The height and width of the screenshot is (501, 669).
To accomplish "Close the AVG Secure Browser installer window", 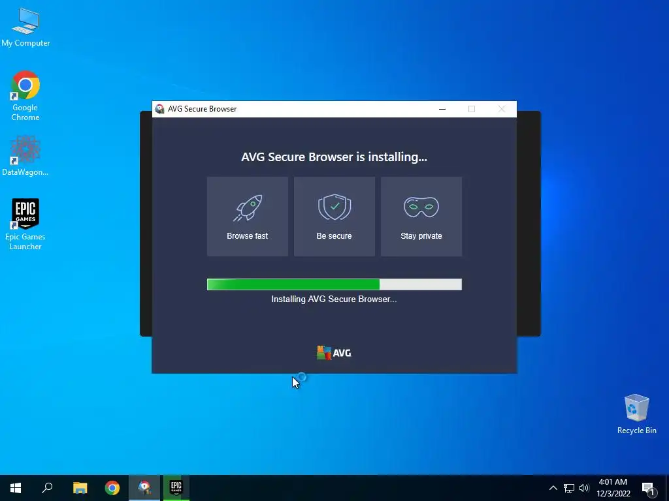I will pyautogui.click(x=502, y=109).
